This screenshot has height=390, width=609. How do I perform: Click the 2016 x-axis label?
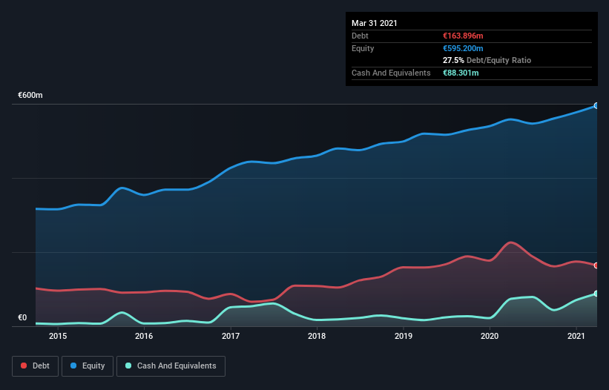pos(144,336)
